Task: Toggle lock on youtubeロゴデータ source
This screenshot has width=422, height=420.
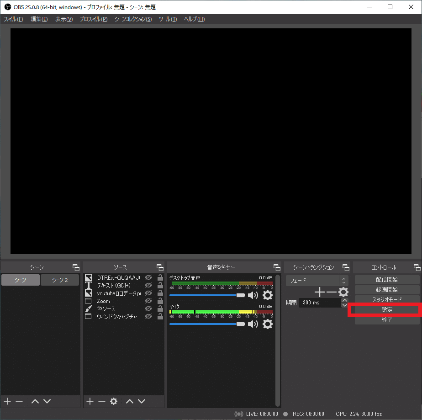Action: tap(160, 293)
